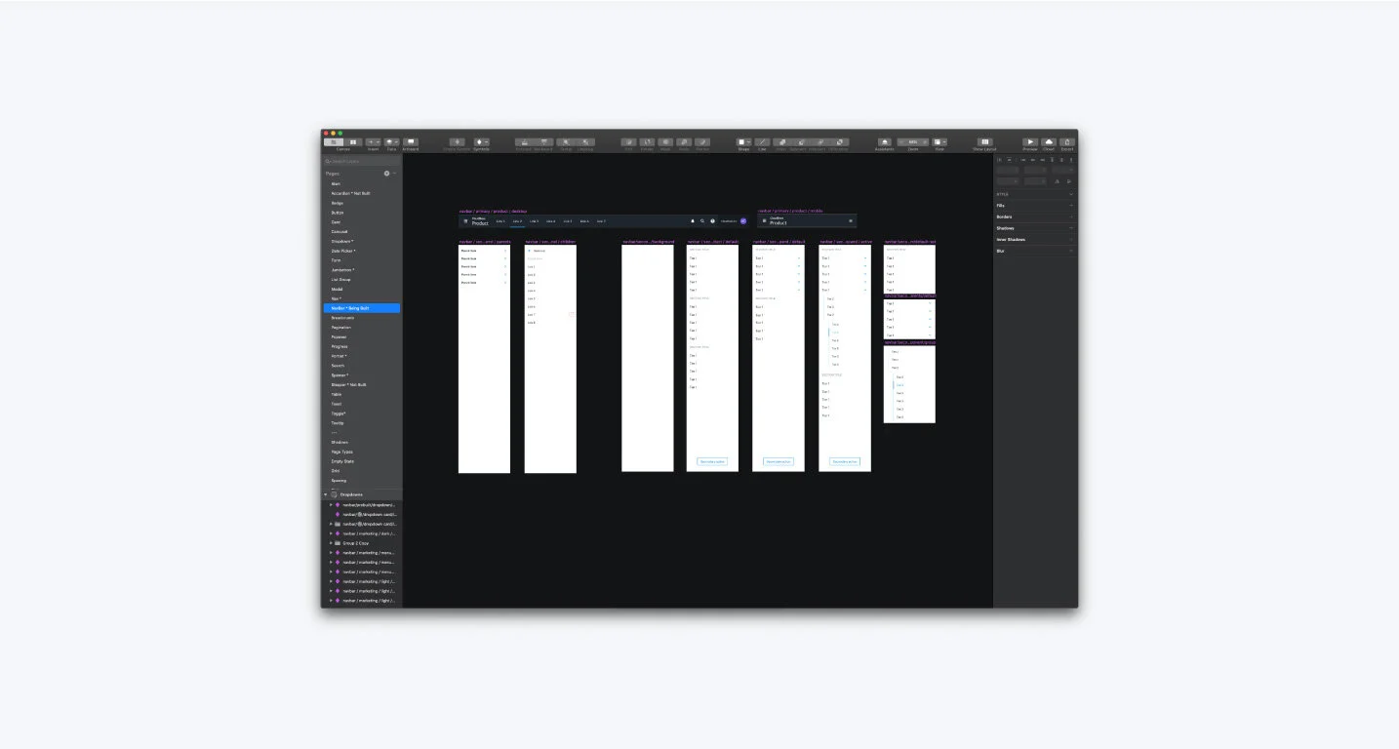Image resolution: width=1399 pixels, height=749 pixels.
Task: Click the Export icon in toolbar
Action: click(1067, 142)
